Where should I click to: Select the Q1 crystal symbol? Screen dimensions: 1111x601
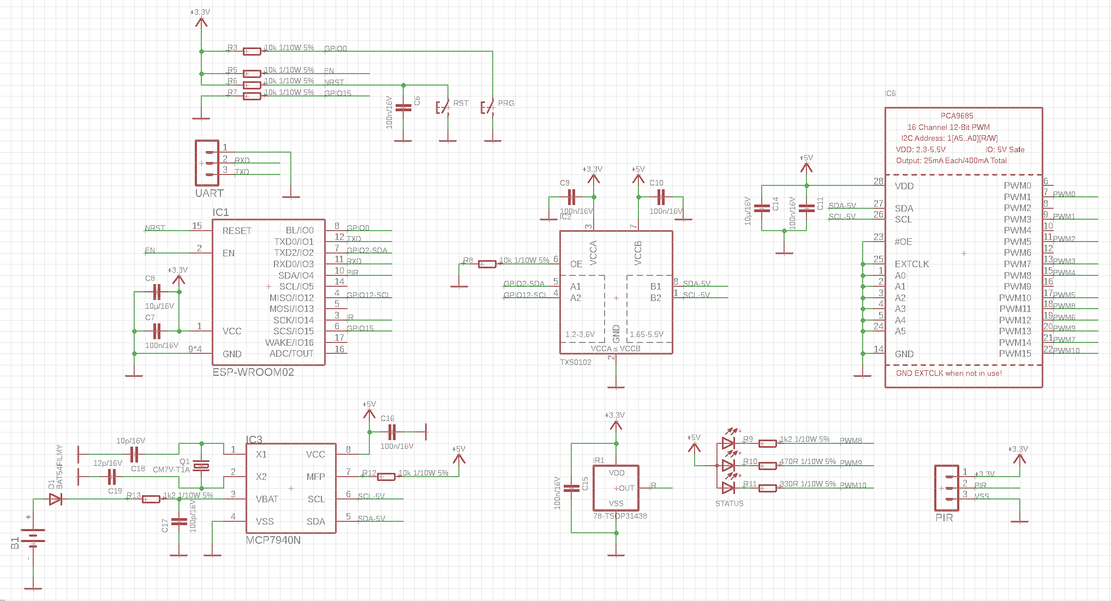201,465
